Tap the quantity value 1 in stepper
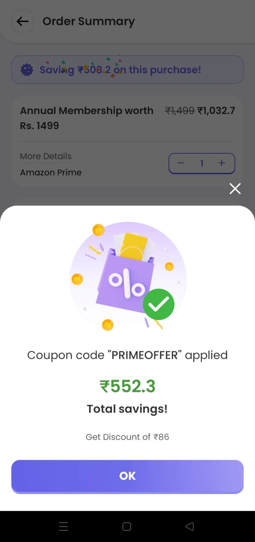The image size is (255, 542). [x=202, y=163]
